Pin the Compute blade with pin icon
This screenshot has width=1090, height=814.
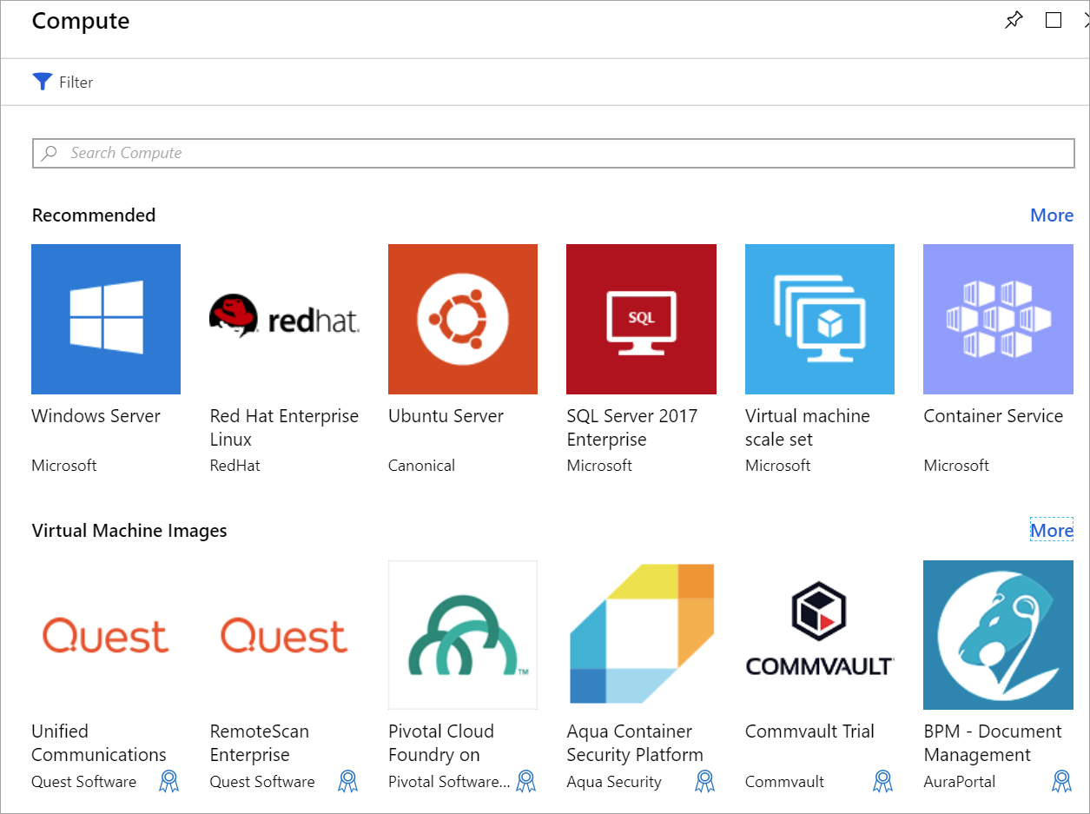1014,21
